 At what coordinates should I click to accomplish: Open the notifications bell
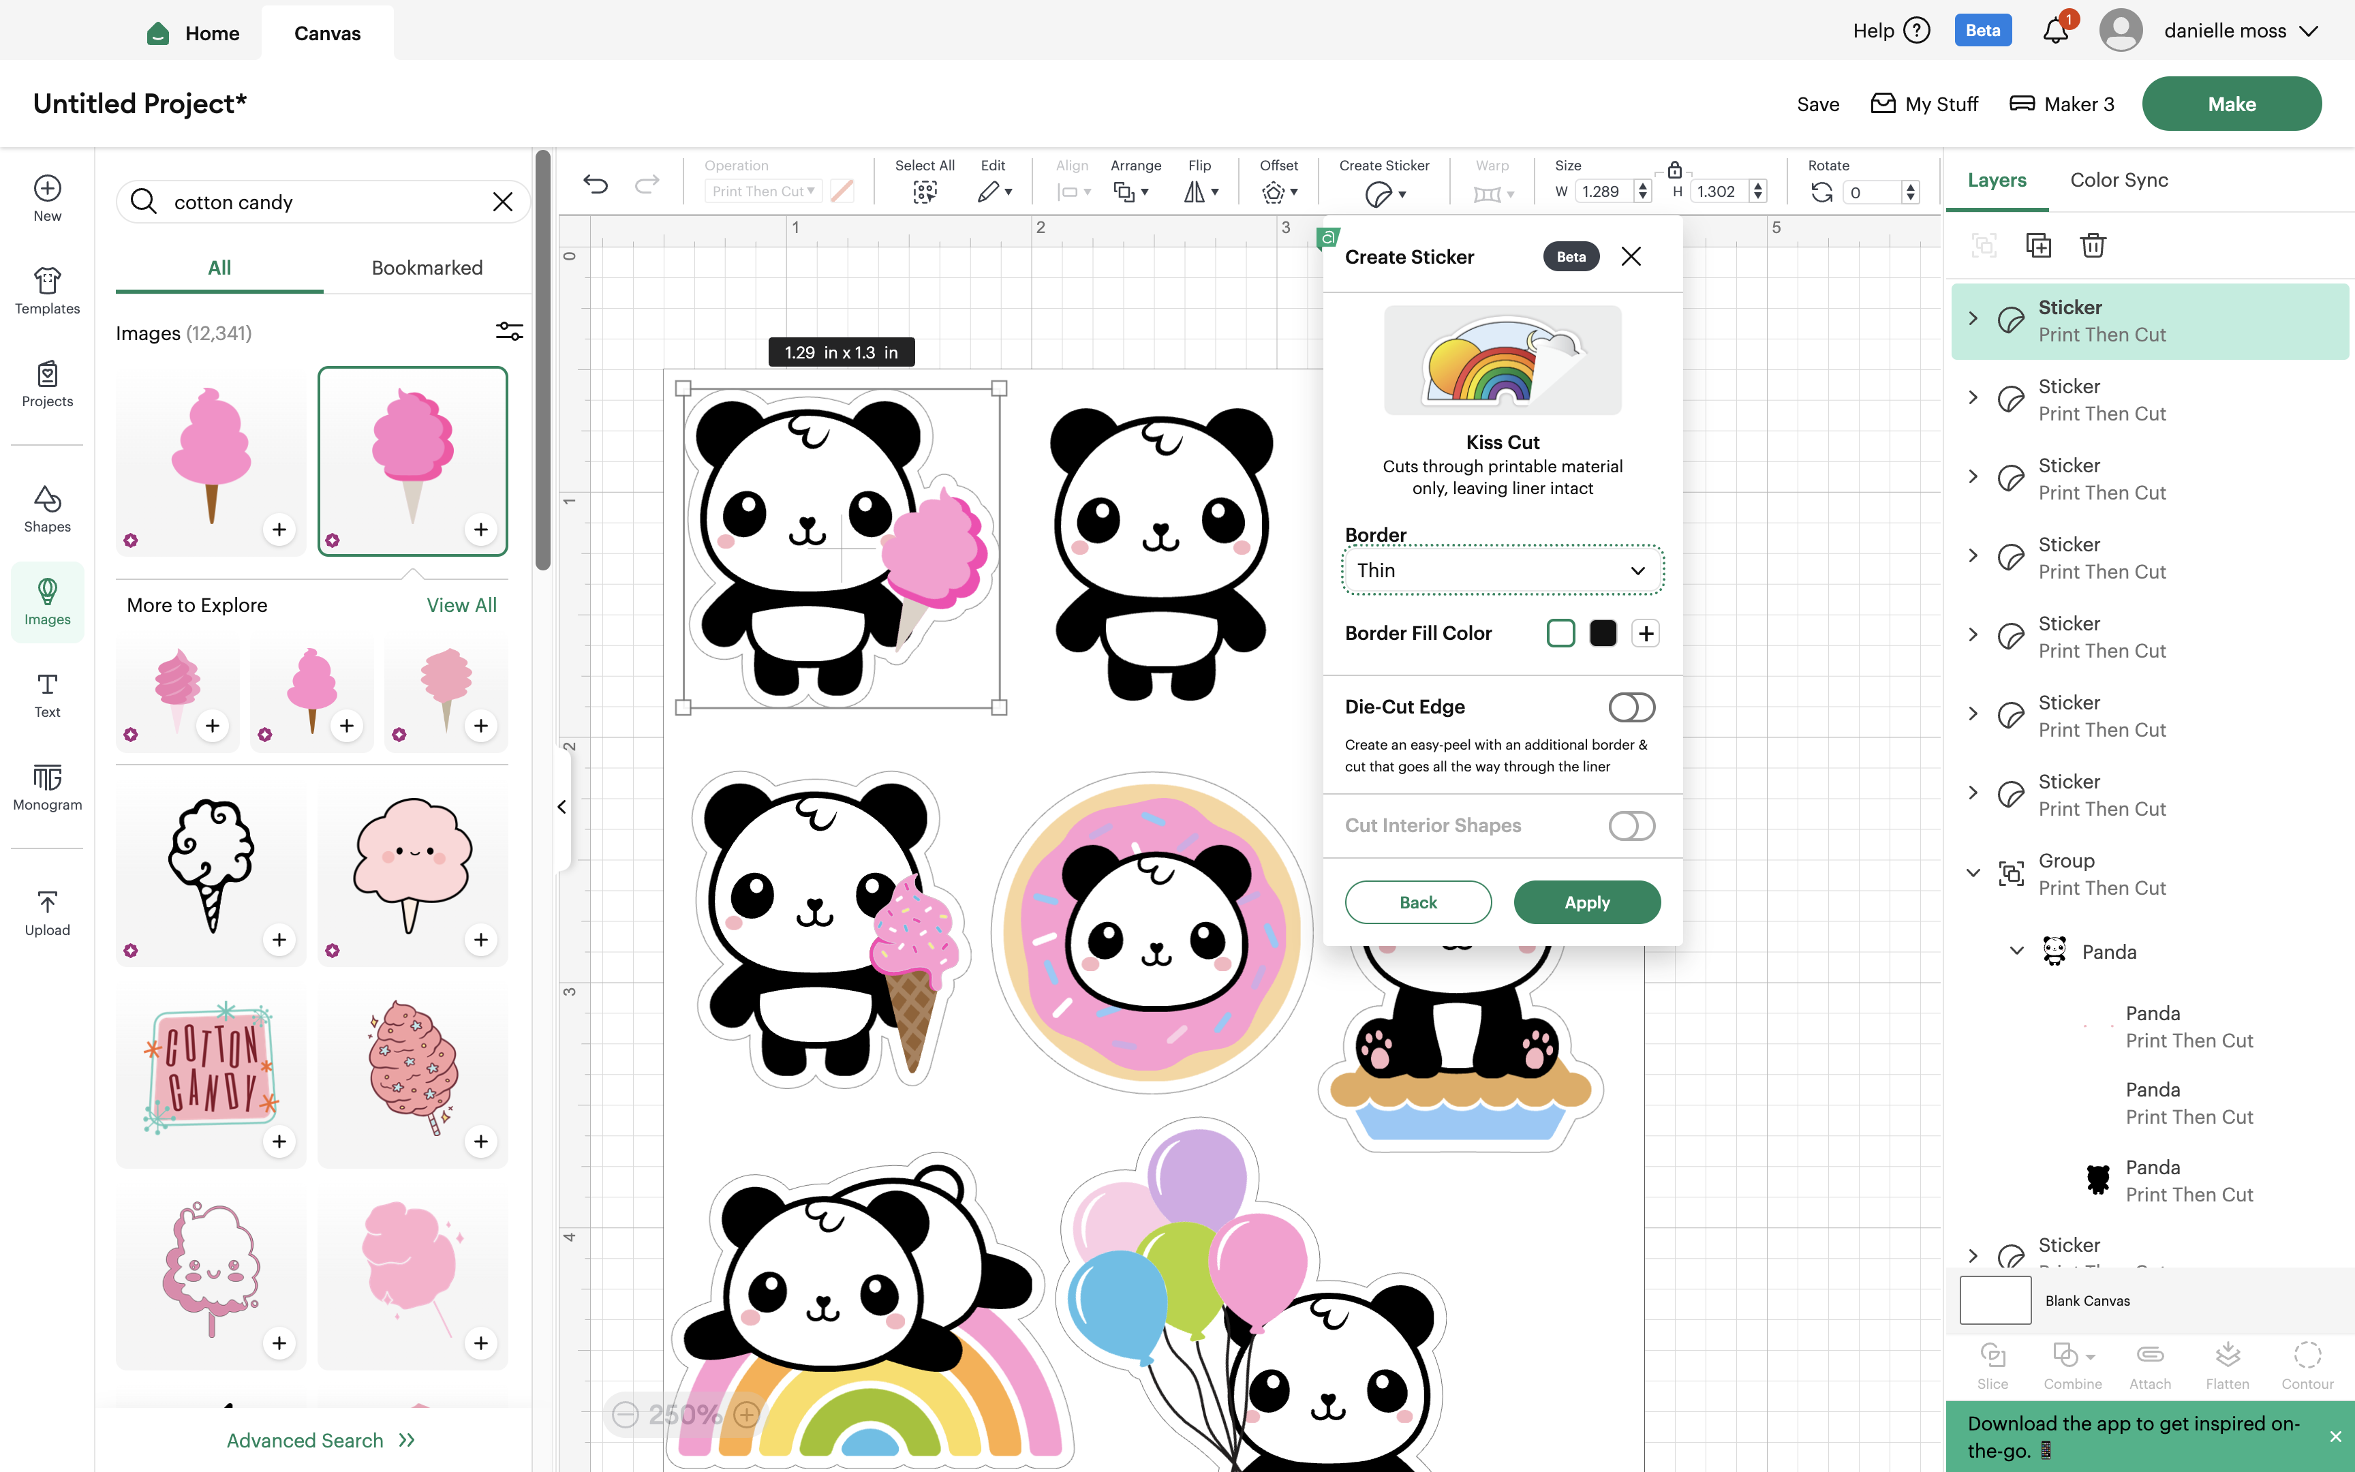pos(2055,30)
